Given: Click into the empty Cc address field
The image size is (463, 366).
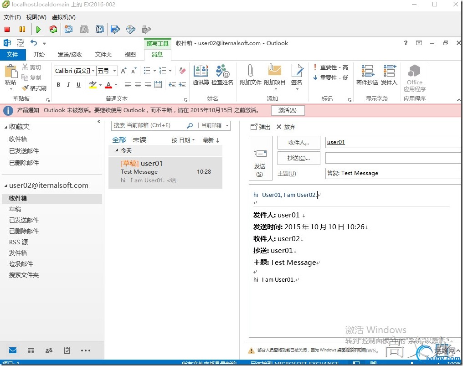Looking at the screenshot, I should (x=394, y=158).
